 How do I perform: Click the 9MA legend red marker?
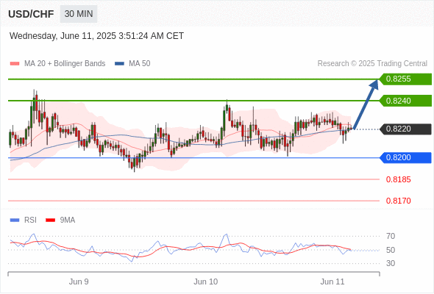click(50, 220)
